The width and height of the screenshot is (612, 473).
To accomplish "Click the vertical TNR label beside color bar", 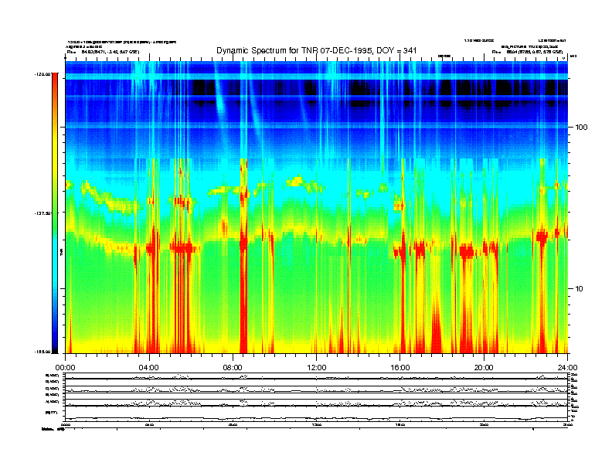I will tap(61, 253).
